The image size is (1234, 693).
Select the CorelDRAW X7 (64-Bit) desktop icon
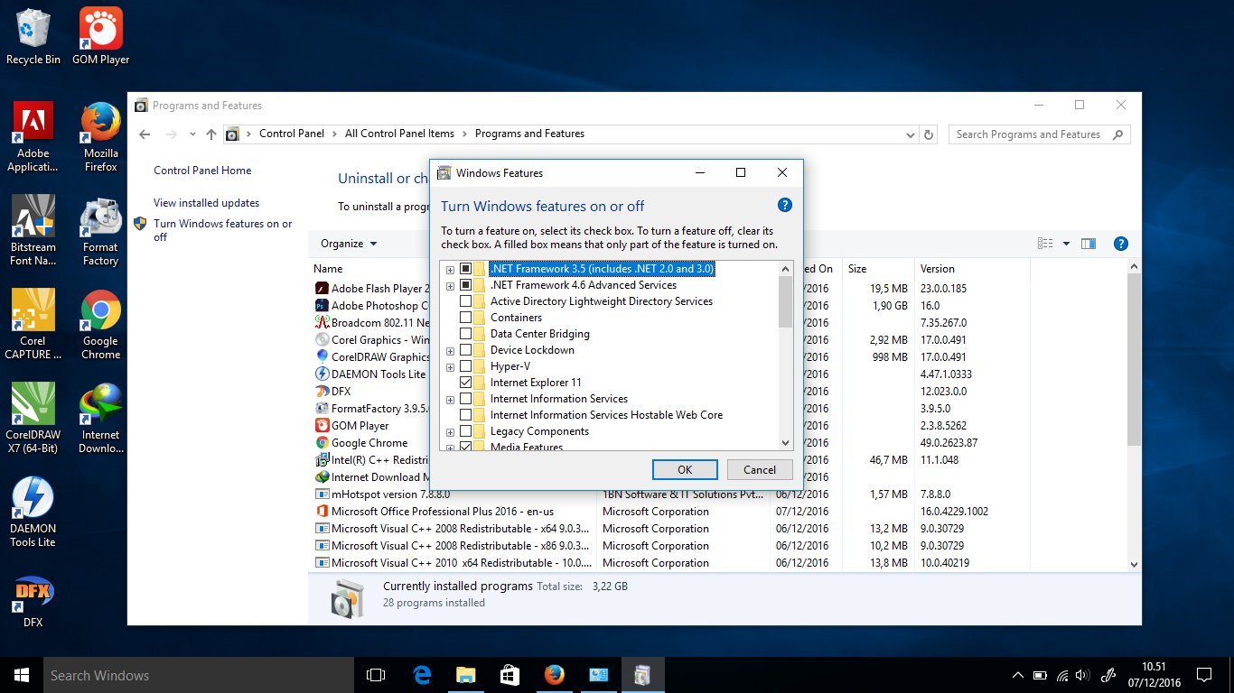pyautogui.click(x=33, y=419)
